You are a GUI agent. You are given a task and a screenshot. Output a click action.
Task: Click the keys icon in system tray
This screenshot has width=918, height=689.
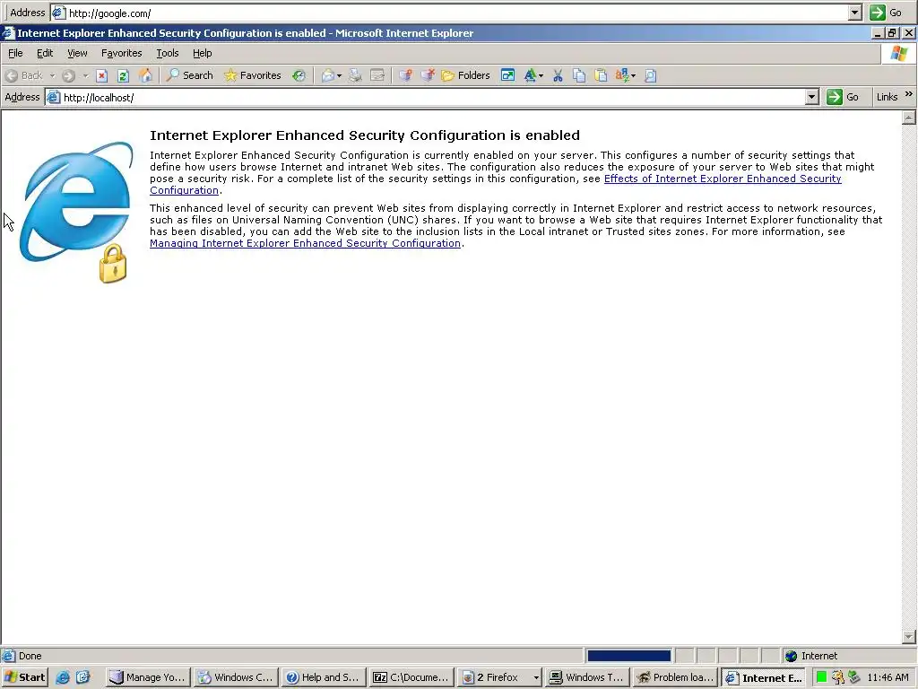click(x=838, y=677)
